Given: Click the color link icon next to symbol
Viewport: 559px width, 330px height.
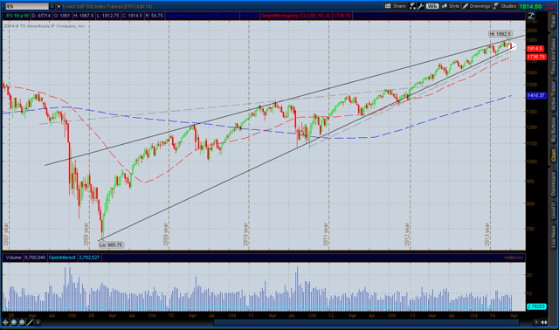Looking at the screenshot, I should 59,6.
